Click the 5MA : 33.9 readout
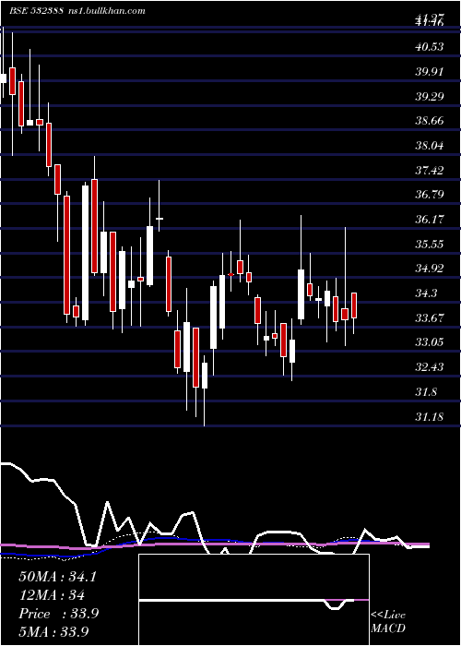Viewport: 461px width, 646px height. (53, 631)
